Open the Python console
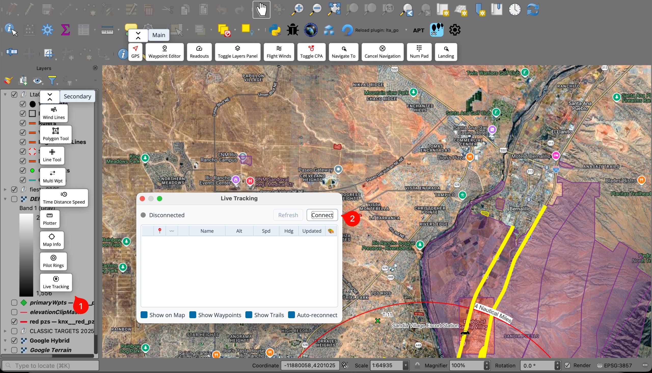The width and height of the screenshot is (652, 373). [275, 30]
